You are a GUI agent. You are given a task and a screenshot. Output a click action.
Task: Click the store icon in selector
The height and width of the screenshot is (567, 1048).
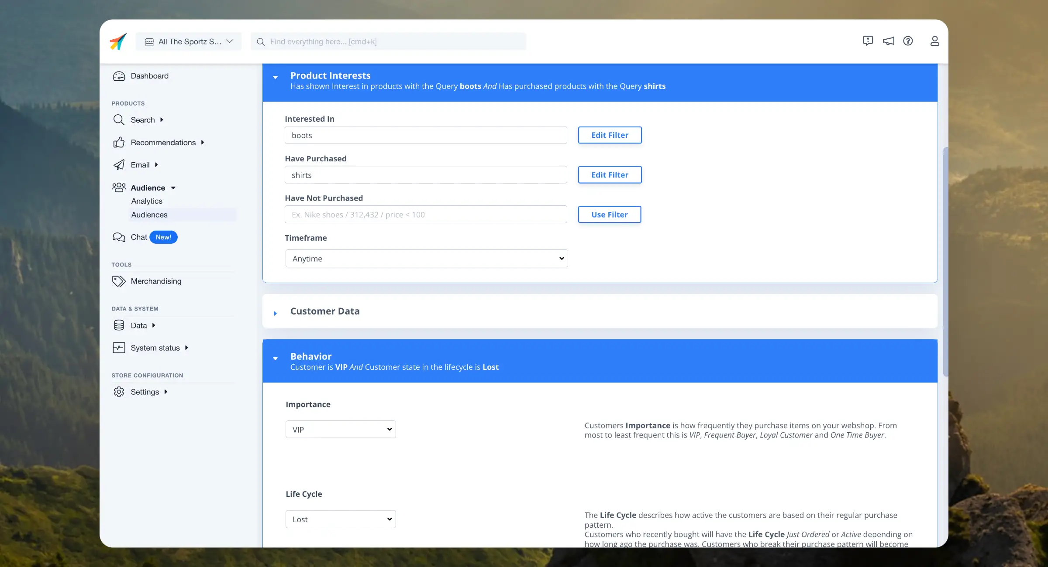149,42
